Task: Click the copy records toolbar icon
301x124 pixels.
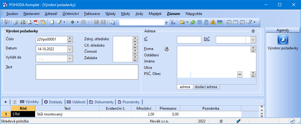Action: tap(16, 22)
